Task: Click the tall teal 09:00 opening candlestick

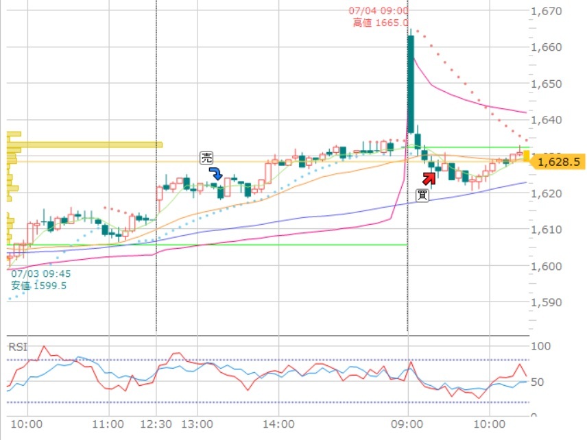Action: (x=411, y=84)
